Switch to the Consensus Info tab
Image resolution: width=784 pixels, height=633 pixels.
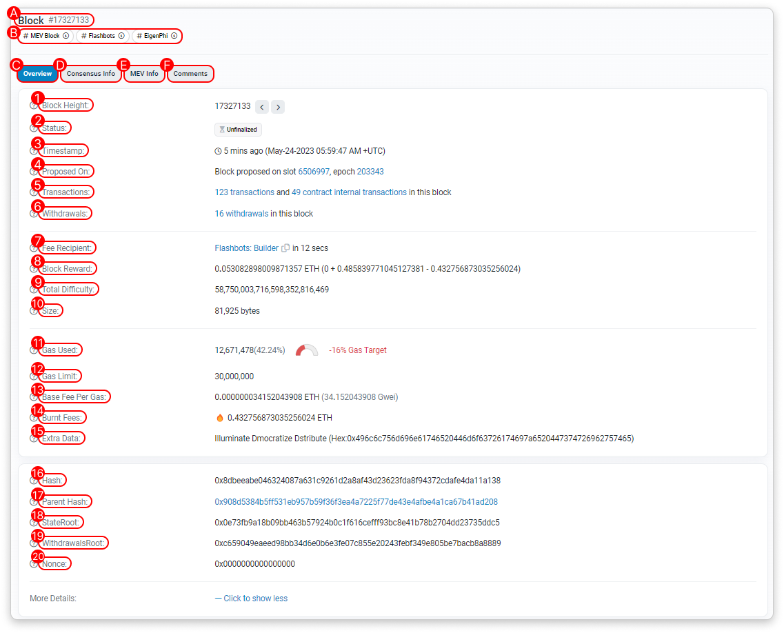coord(91,74)
